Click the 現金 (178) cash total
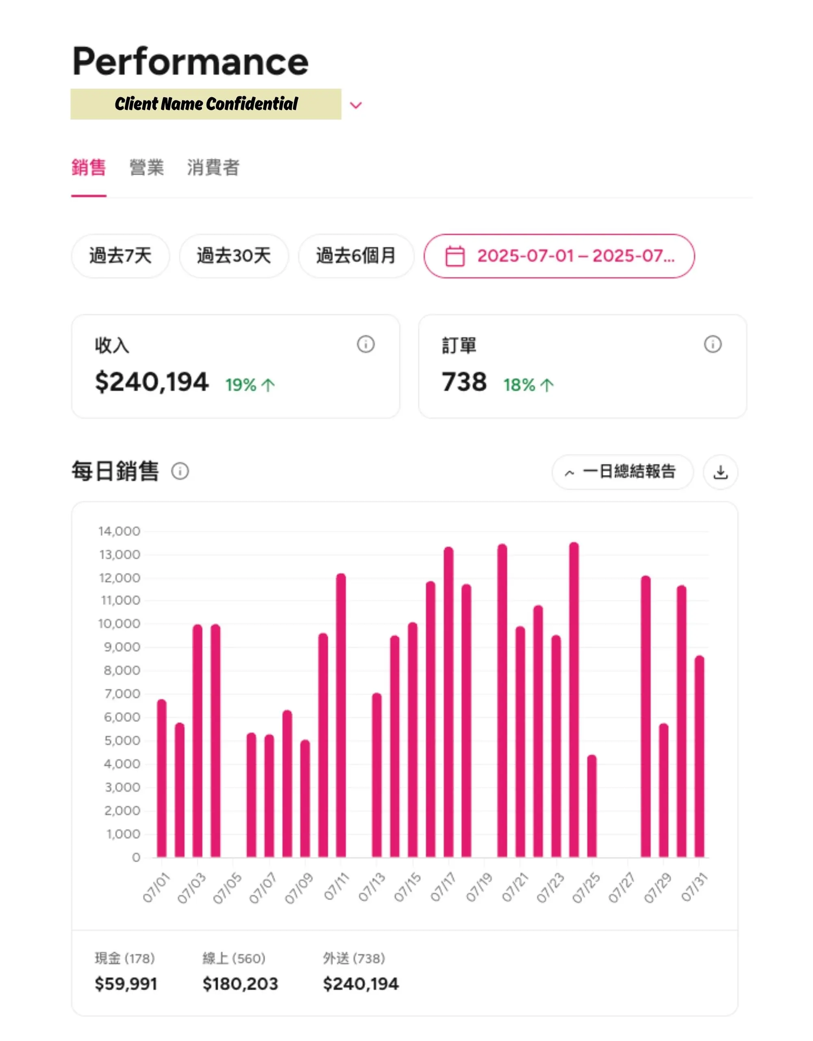This screenshot has width=813, height=1041. (126, 983)
